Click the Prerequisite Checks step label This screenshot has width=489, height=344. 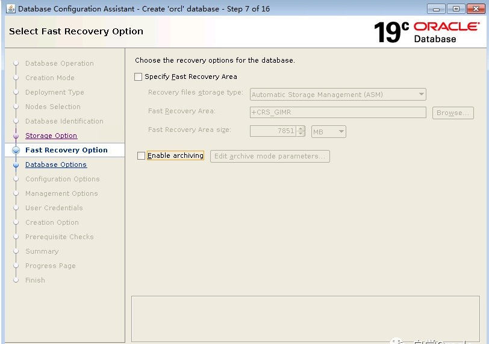click(59, 237)
